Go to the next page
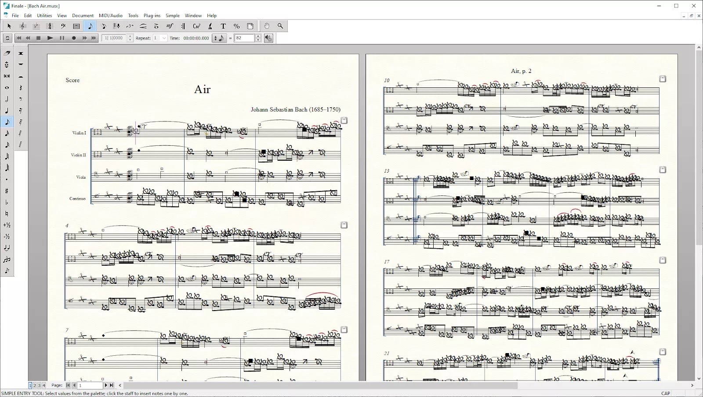This screenshot has height=397, width=703. [105, 386]
